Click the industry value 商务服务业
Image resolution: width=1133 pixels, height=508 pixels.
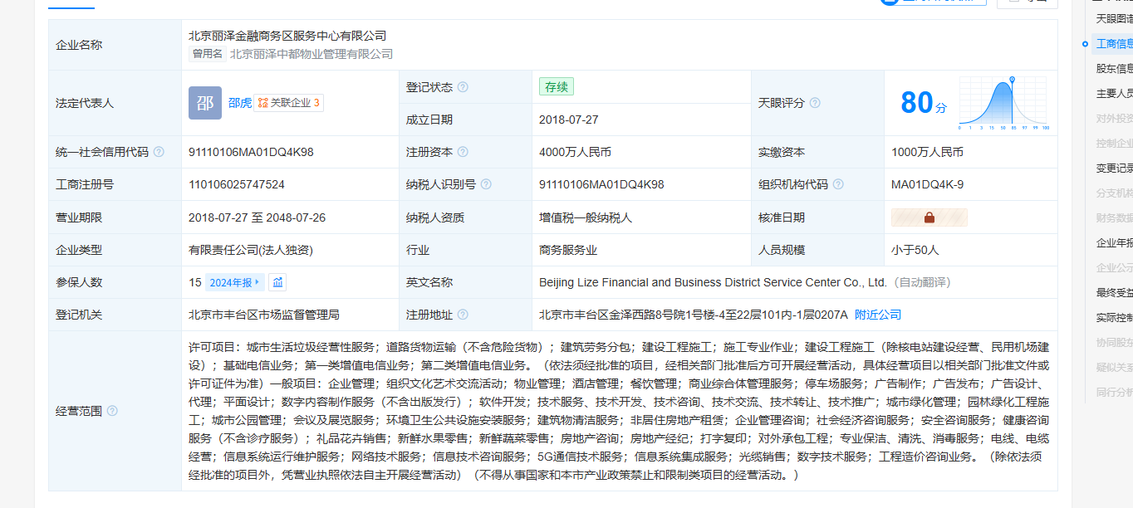click(x=568, y=250)
